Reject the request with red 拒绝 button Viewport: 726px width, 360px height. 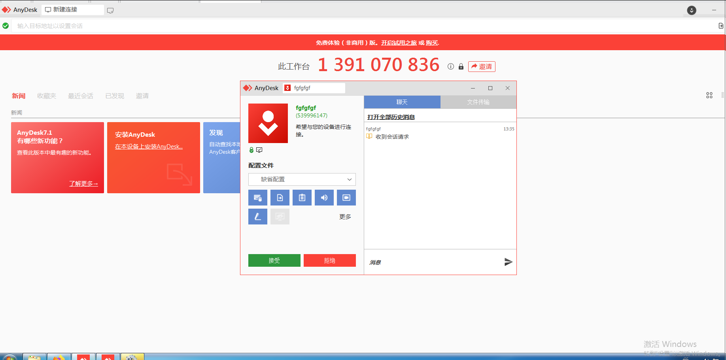(329, 260)
